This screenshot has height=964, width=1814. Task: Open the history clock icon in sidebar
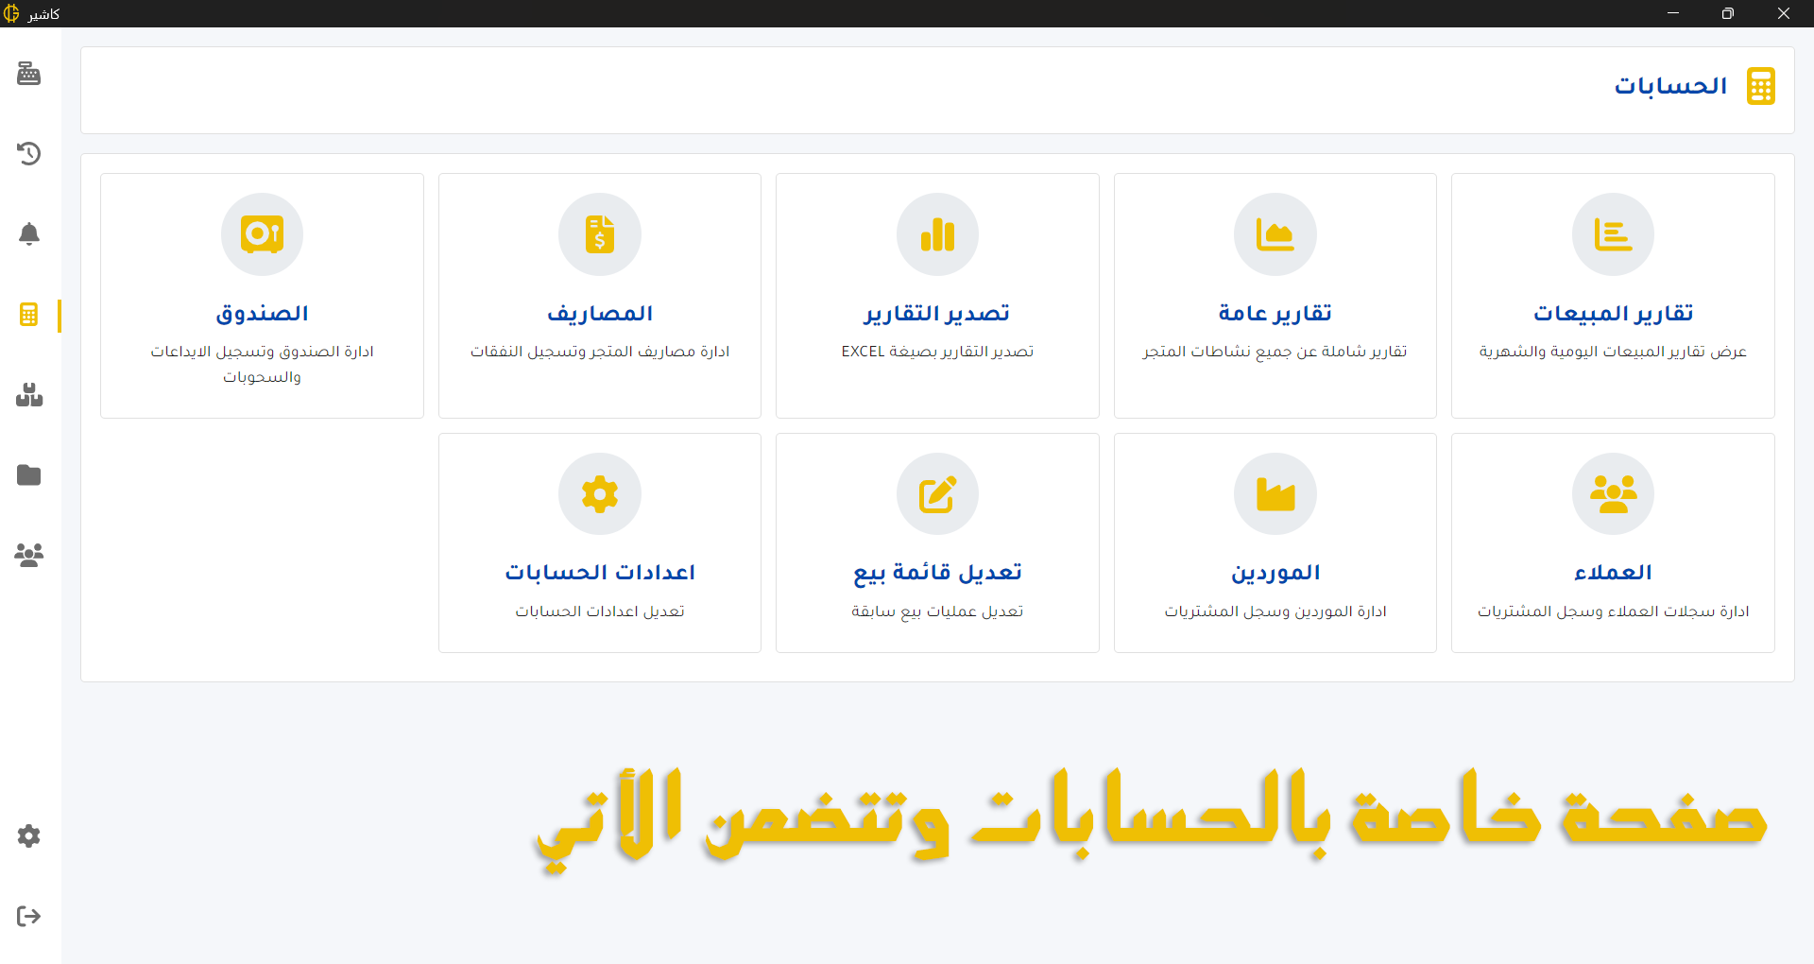click(29, 153)
